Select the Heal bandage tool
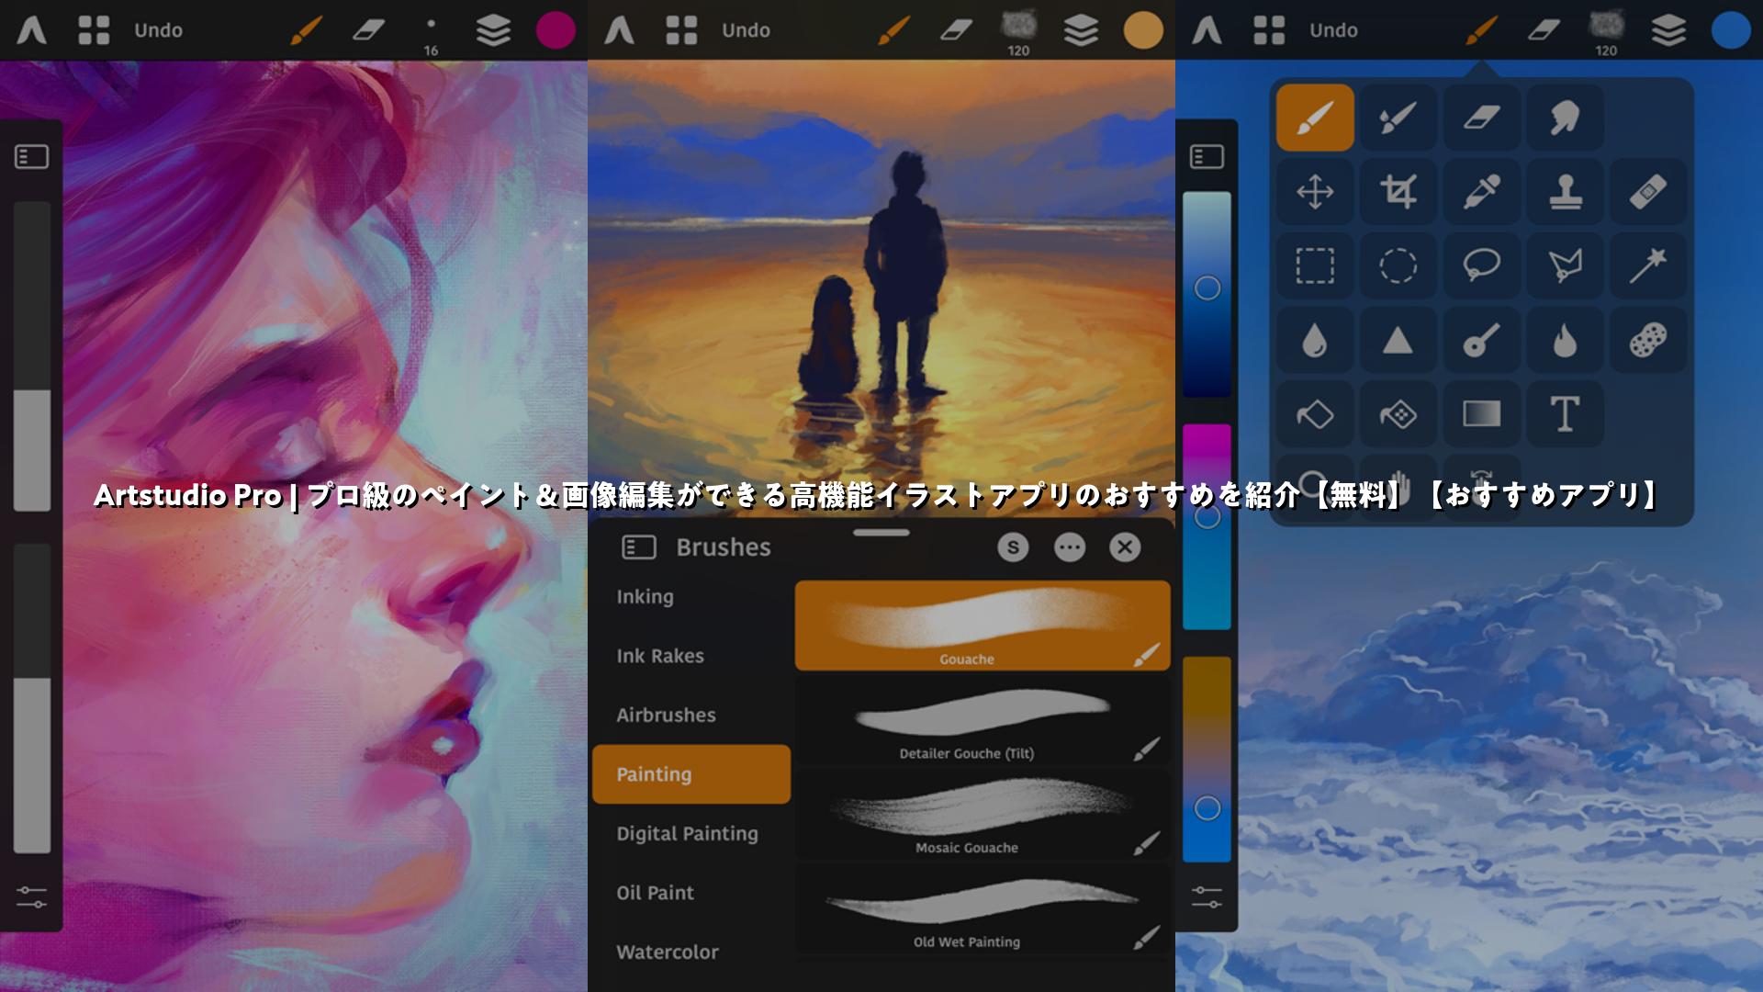Viewport: 1763px width, 992px height. pos(1648,192)
